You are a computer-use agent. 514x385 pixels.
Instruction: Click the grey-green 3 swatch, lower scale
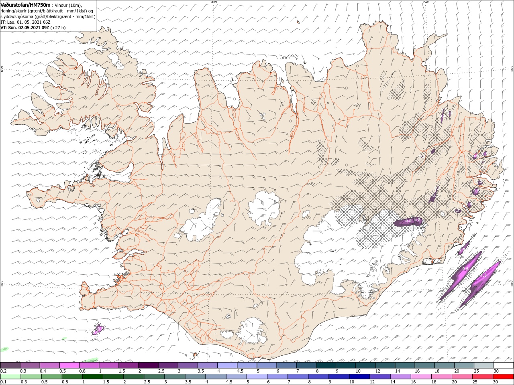(x=175, y=377)
